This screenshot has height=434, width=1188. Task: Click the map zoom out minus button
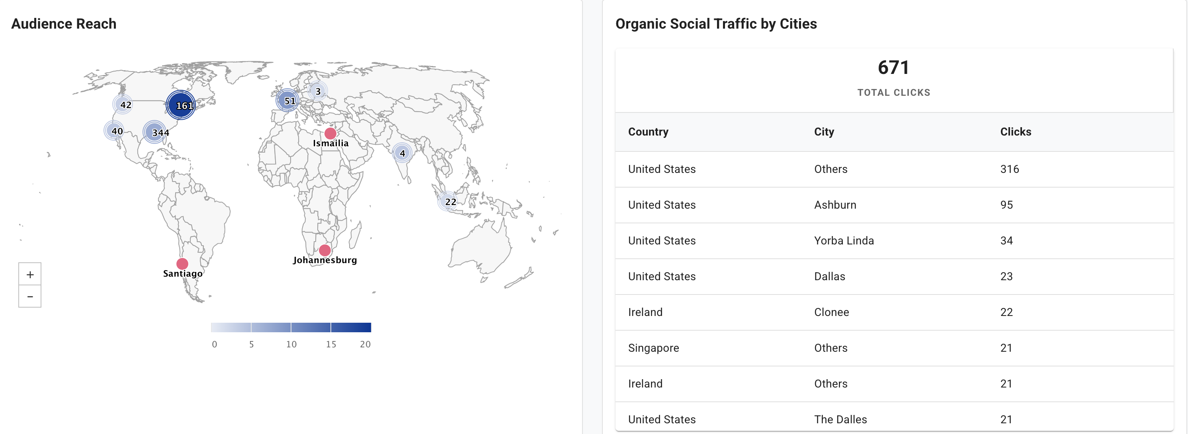[x=30, y=296]
